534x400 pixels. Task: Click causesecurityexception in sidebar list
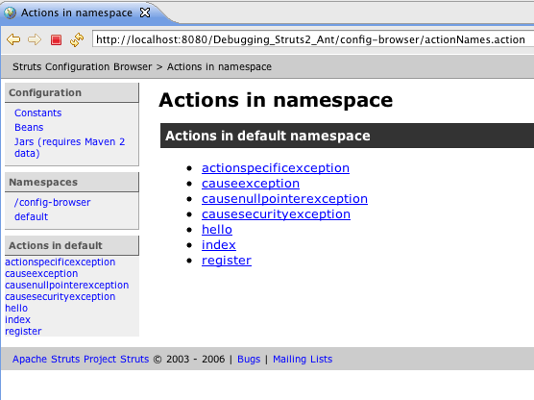[x=60, y=296]
